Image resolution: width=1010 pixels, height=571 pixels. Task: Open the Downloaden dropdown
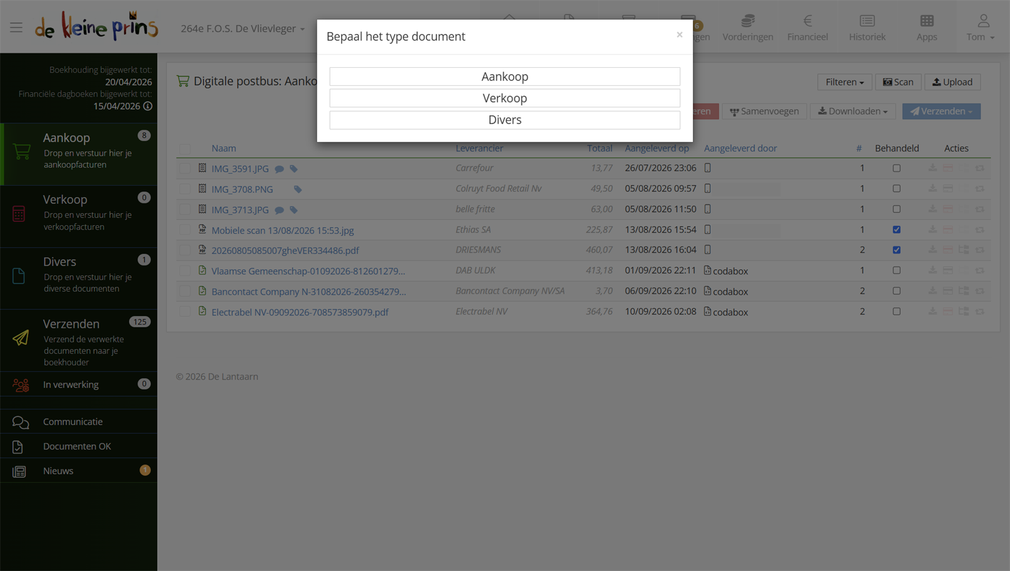(852, 111)
